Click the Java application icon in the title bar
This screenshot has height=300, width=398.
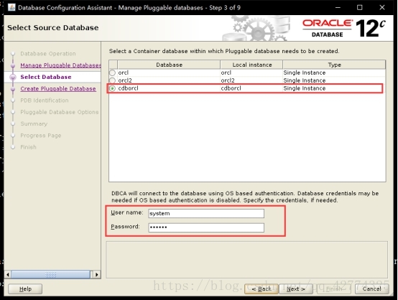click(11, 7)
